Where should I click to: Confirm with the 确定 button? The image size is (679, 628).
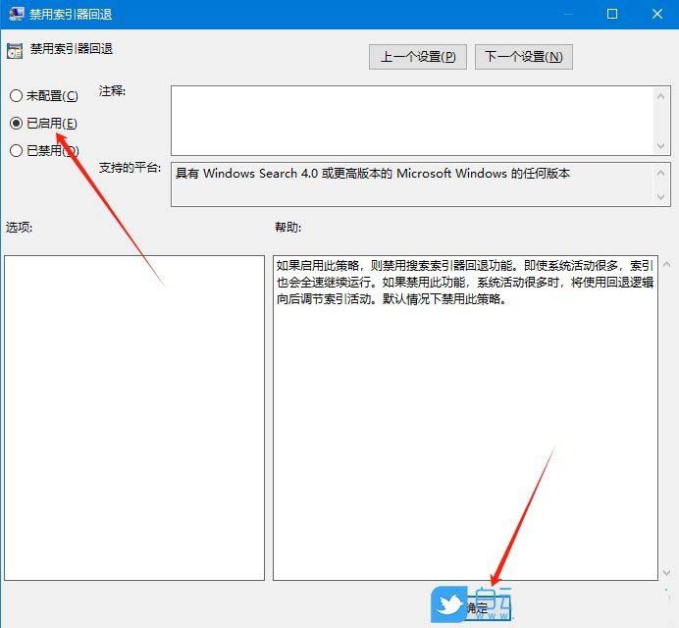pyautogui.click(x=477, y=609)
